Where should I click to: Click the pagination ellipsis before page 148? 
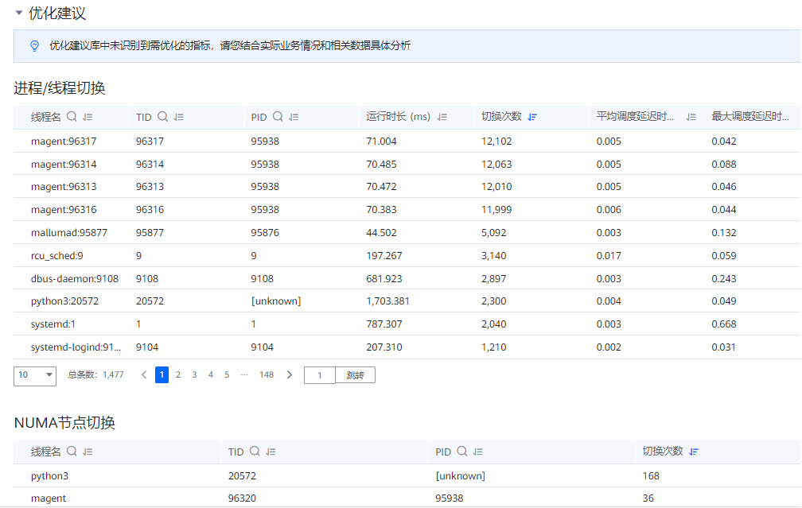pos(244,375)
